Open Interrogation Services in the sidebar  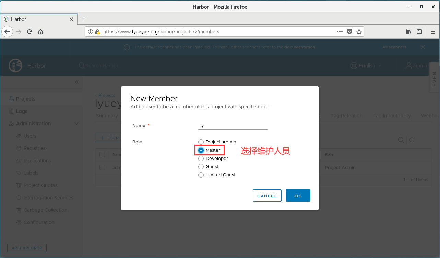point(48,198)
